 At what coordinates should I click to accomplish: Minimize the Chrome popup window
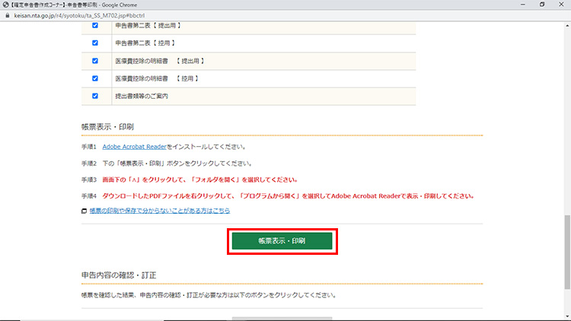[518, 5]
